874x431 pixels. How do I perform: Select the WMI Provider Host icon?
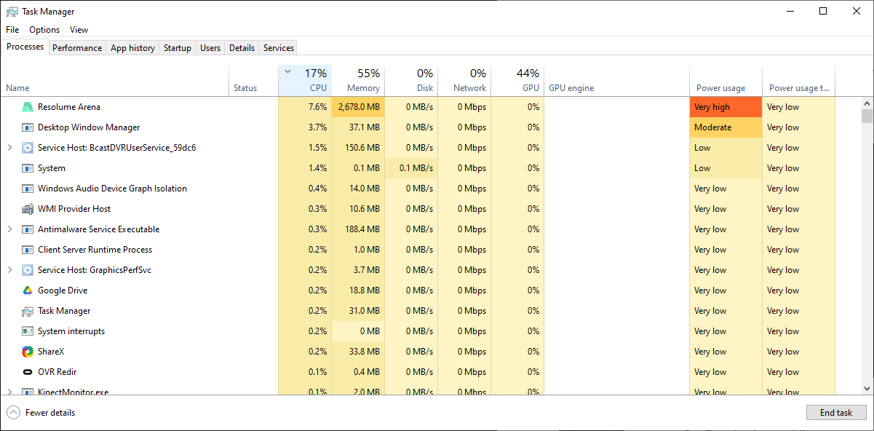click(x=28, y=209)
